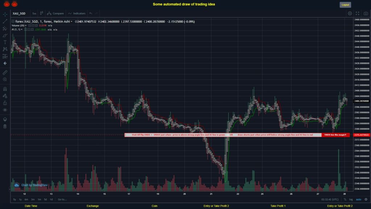This screenshot has height=209, width=371.
Task: Click the Compare symbols button
Action: click(55, 13)
